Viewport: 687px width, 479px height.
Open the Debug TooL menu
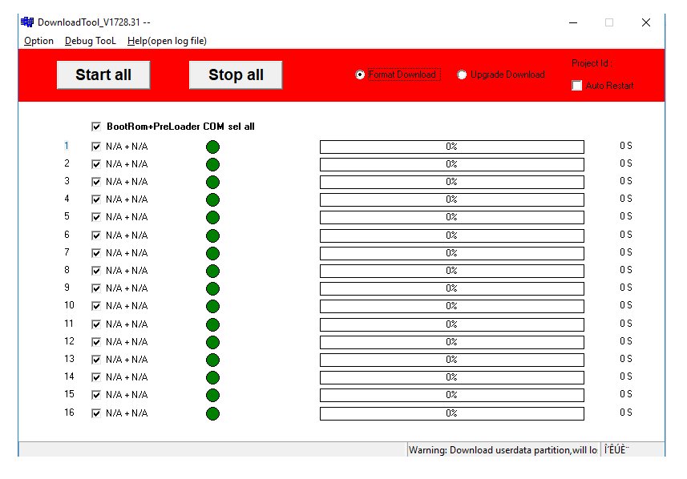tap(91, 41)
